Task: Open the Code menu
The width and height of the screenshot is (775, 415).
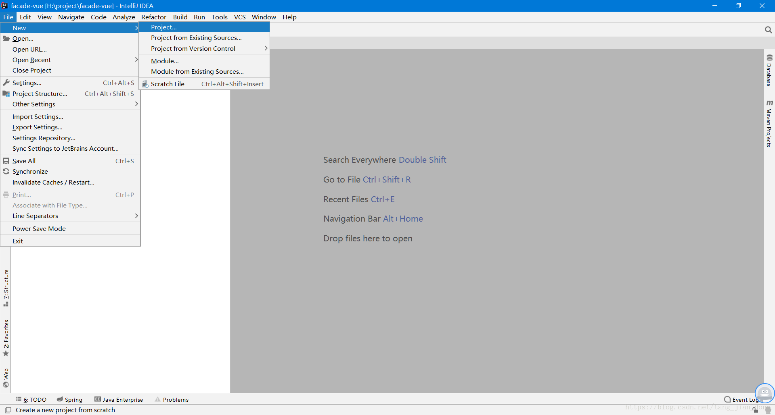Action: pos(98,17)
